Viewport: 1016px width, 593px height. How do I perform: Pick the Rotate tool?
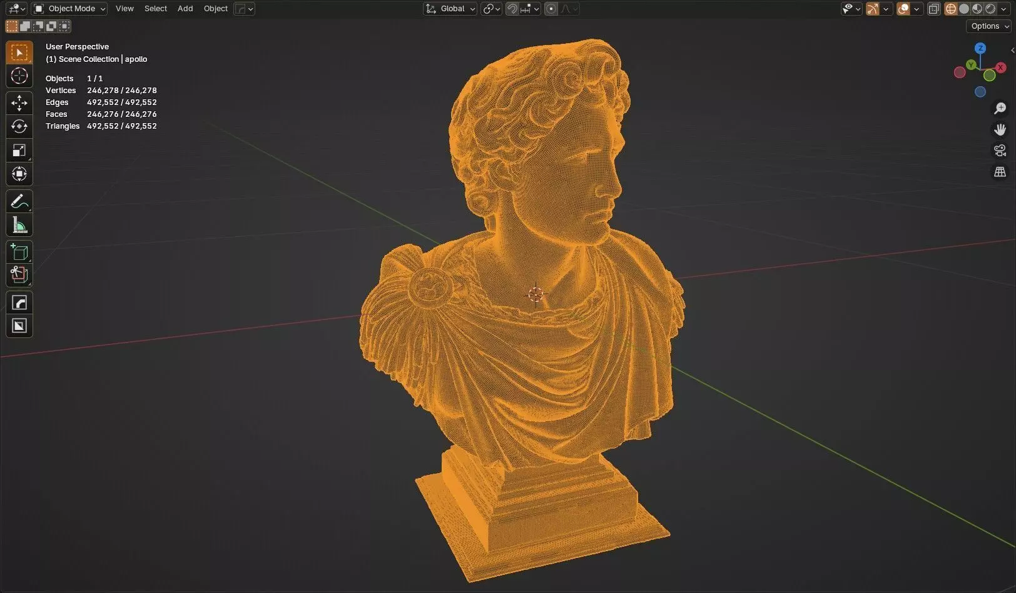pos(19,127)
